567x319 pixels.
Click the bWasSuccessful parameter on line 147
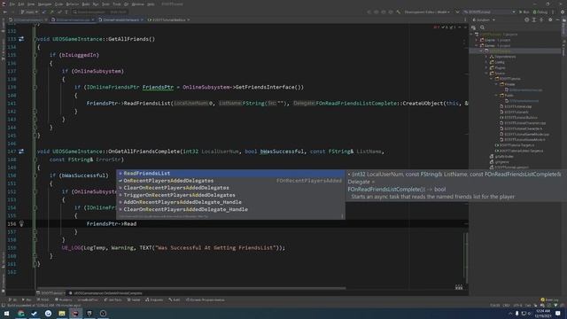(x=282, y=152)
